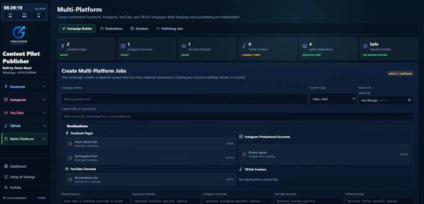Screen dimensions: 424x204
Task: Click the Owais Ghani logo
Action: (x=19, y=35)
